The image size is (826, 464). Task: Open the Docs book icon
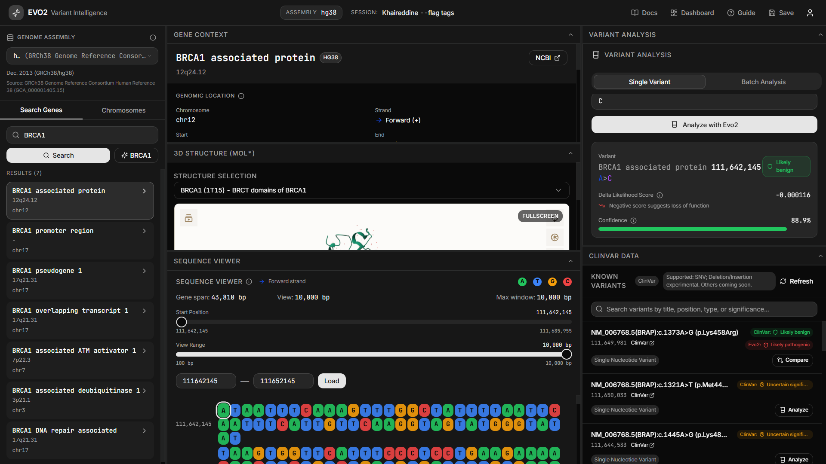click(635, 13)
